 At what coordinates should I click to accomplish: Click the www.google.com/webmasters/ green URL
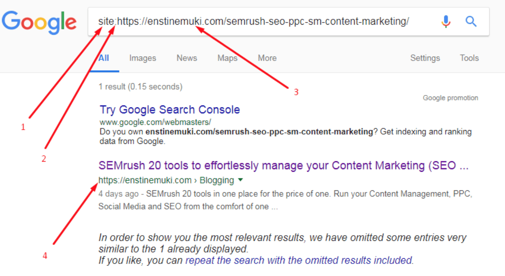[155, 122]
